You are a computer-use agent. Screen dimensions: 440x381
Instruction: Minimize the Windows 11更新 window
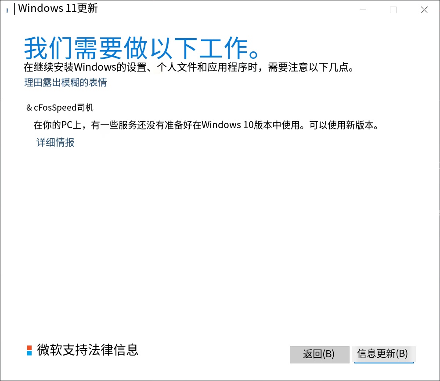[363, 10]
